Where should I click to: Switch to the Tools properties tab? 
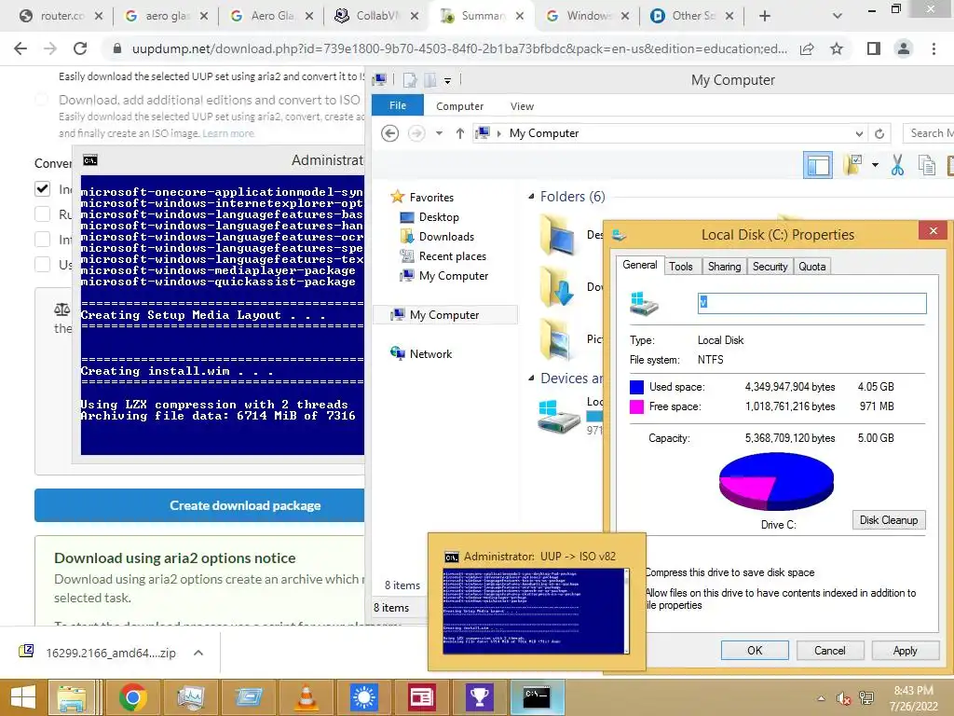pyautogui.click(x=680, y=266)
